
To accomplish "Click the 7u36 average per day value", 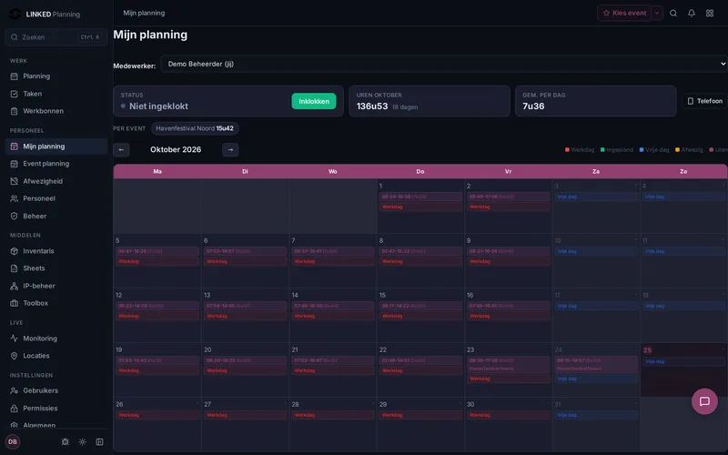I will (533, 106).
